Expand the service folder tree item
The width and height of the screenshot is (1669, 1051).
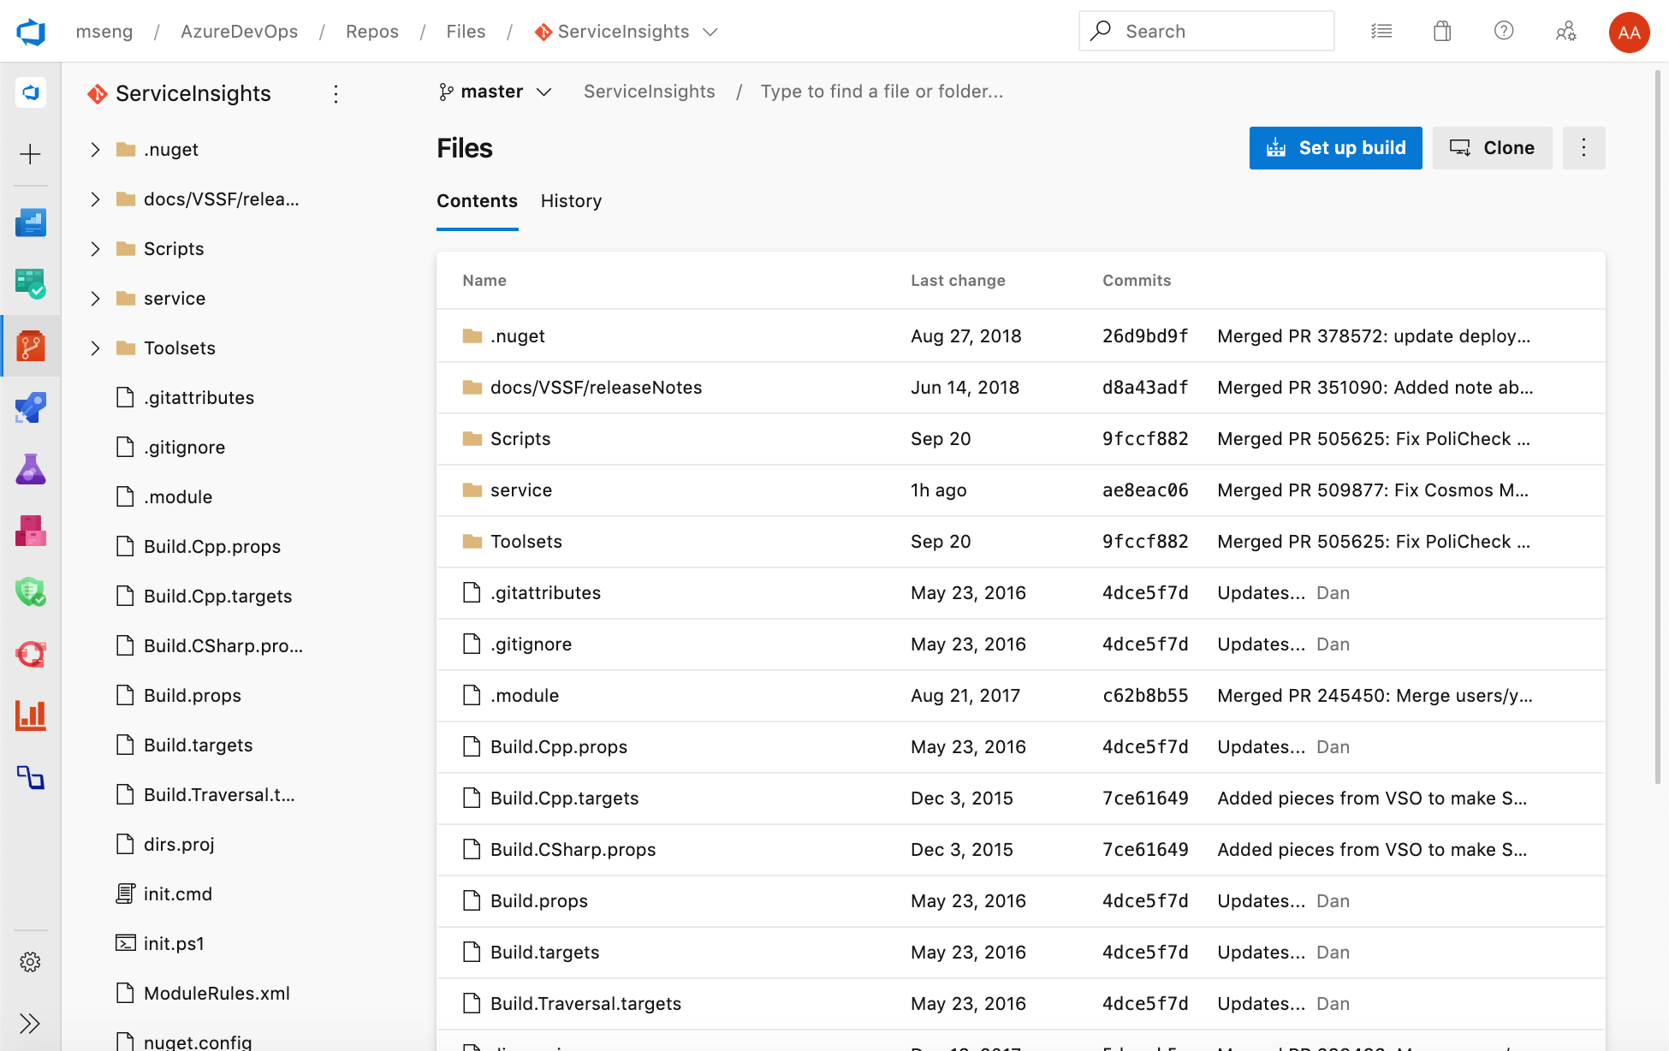pos(94,298)
